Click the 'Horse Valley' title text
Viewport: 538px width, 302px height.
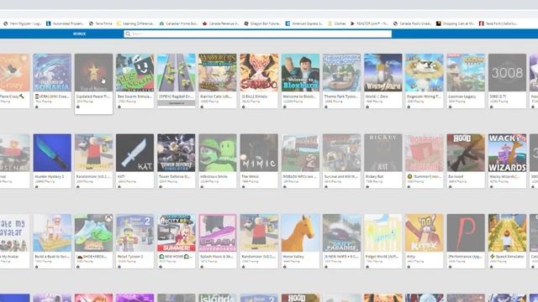tap(293, 257)
